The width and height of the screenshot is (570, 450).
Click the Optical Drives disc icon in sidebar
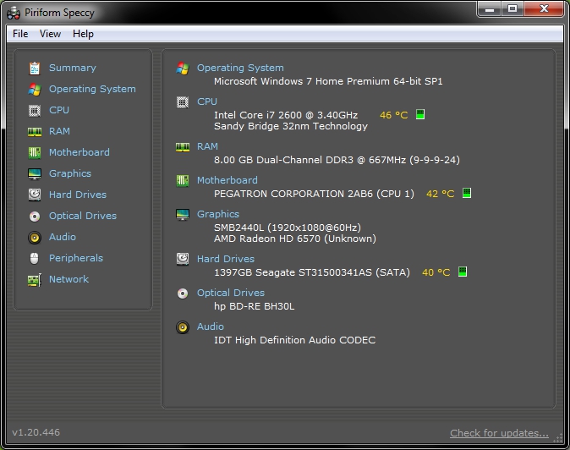point(35,216)
